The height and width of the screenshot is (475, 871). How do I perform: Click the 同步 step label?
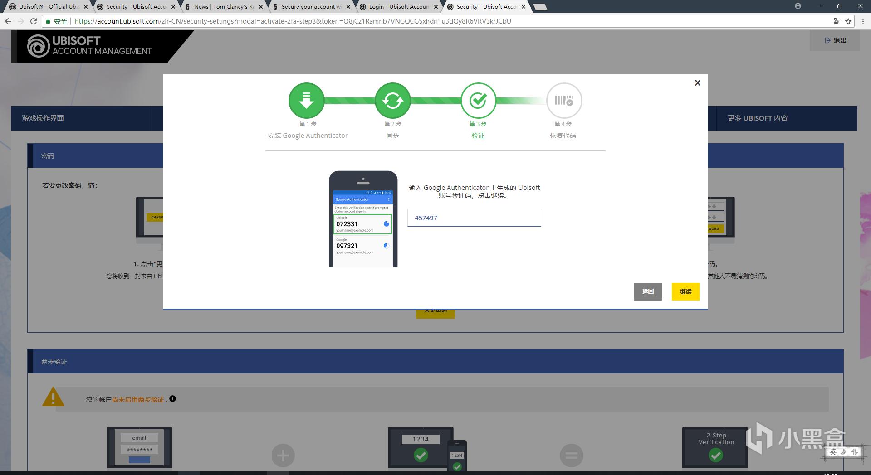(393, 136)
